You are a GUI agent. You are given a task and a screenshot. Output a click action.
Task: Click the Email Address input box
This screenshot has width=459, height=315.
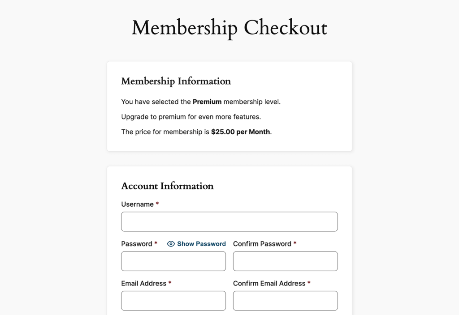coord(173,301)
